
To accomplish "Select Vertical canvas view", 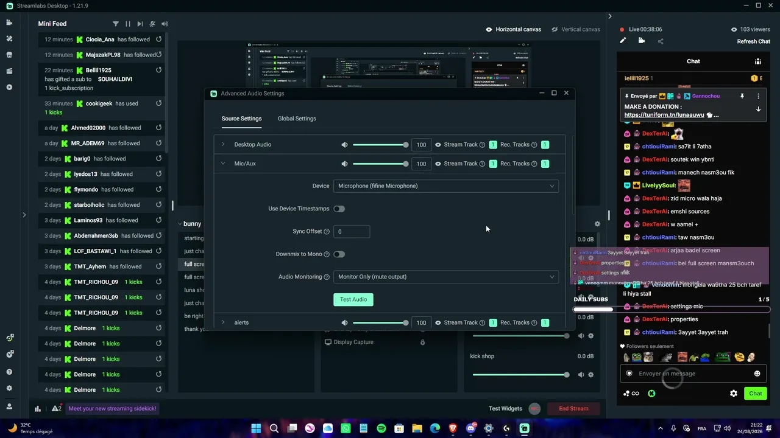I will coord(576,29).
